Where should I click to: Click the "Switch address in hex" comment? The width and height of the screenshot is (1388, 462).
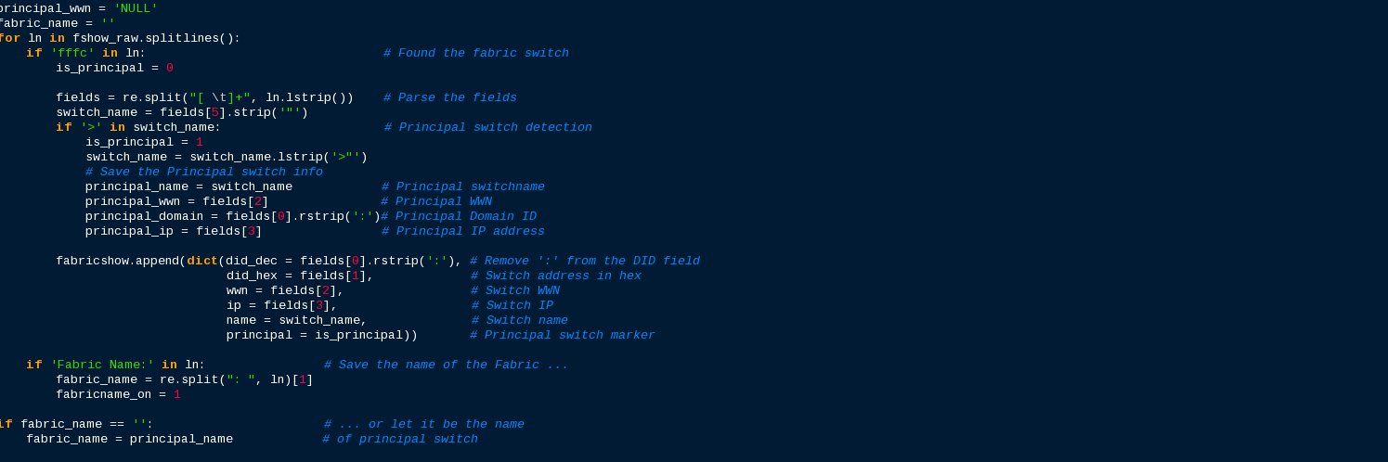(x=555, y=276)
